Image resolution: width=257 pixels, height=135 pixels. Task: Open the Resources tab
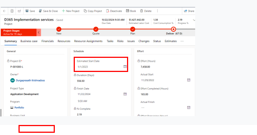coord(64,41)
